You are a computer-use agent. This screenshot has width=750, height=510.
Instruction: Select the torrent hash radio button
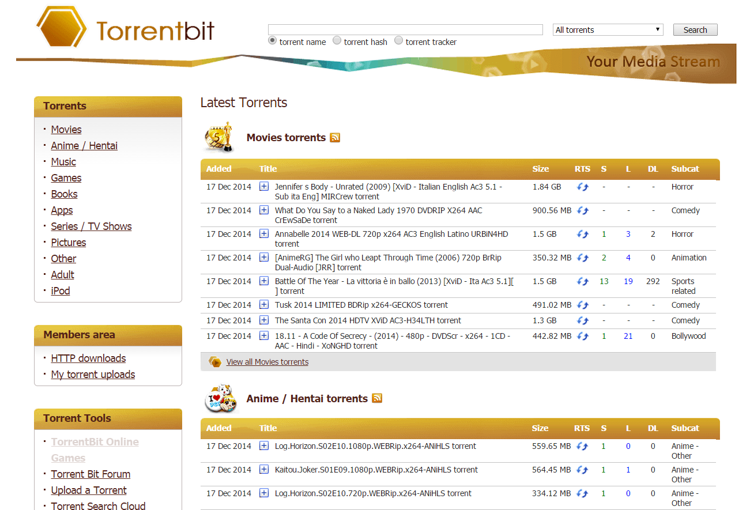point(337,40)
